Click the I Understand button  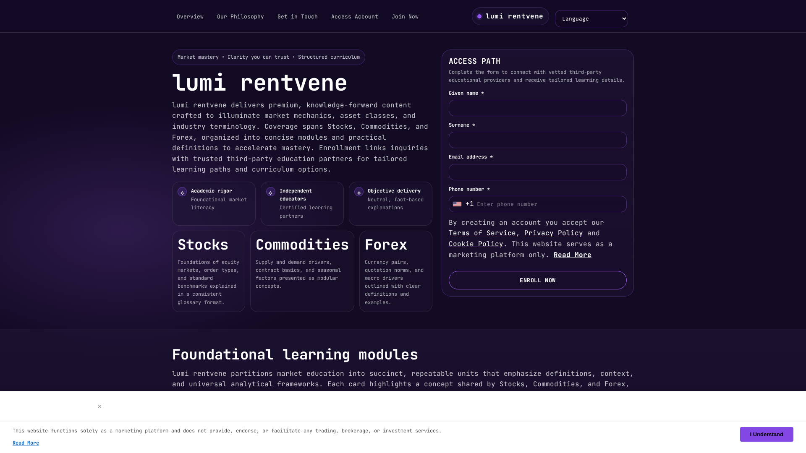[767, 435]
